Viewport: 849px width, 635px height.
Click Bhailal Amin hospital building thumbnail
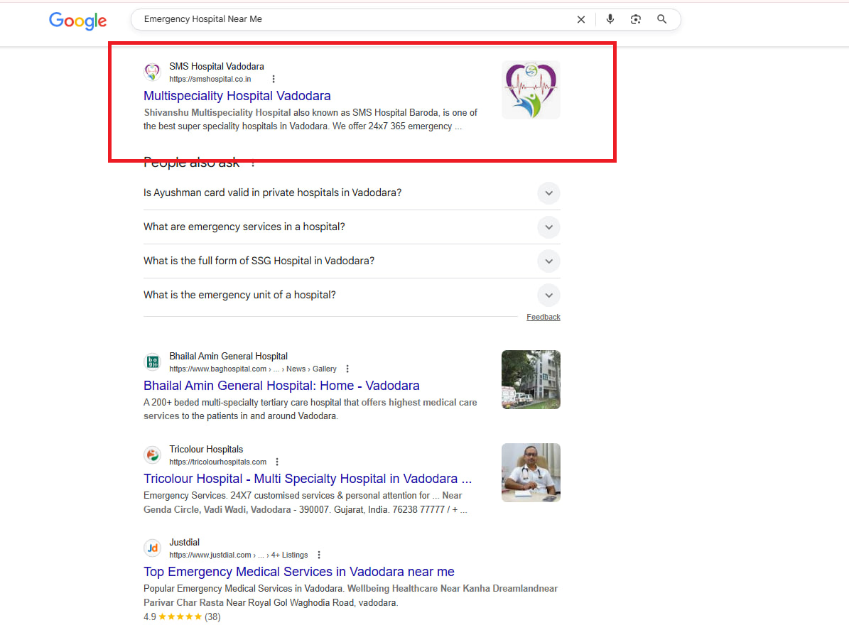click(531, 379)
